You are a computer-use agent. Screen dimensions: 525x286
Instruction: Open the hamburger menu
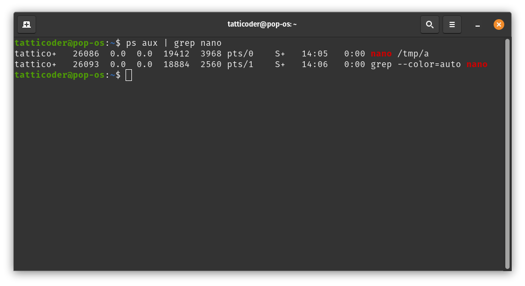(x=452, y=24)
